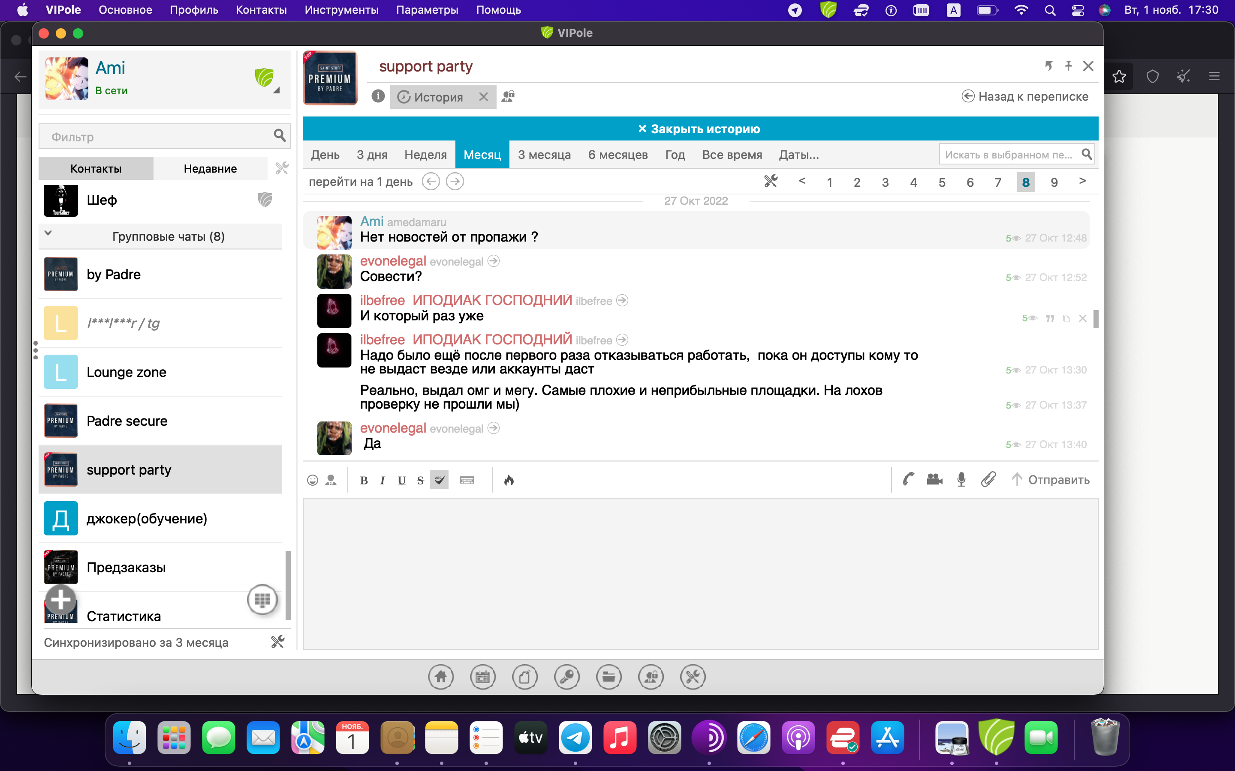Viewport: 1235px width, 771px height.
Task: Open the Параметры menu
Action: tap(427, 10)
